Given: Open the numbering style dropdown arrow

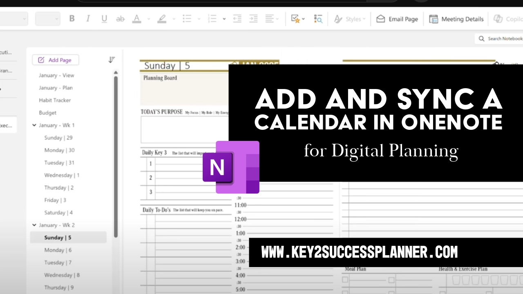Looking at the screenshot, I should point(224,19).
